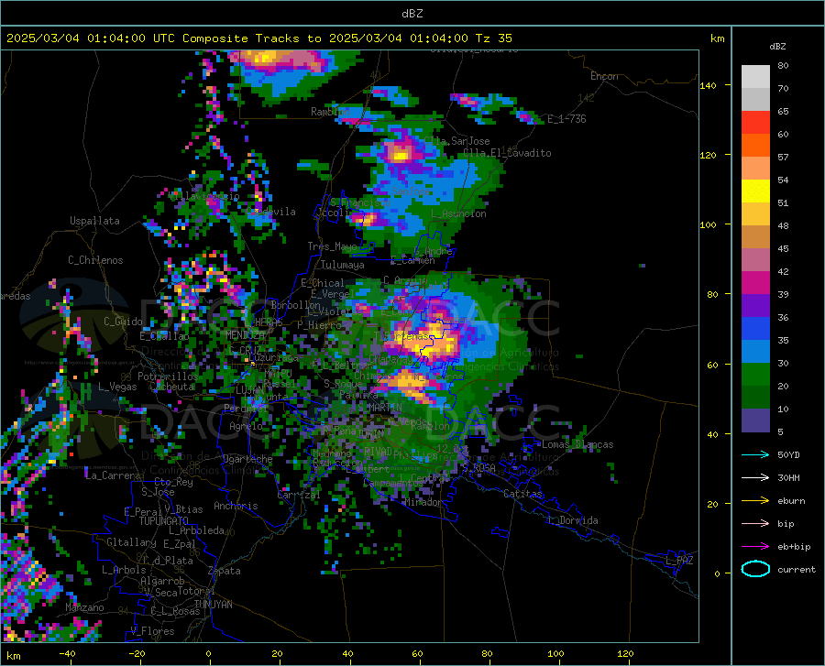
Task: Click the 'eb+bip' legend label
Action: pyautogui.click(x=794, y=547)
